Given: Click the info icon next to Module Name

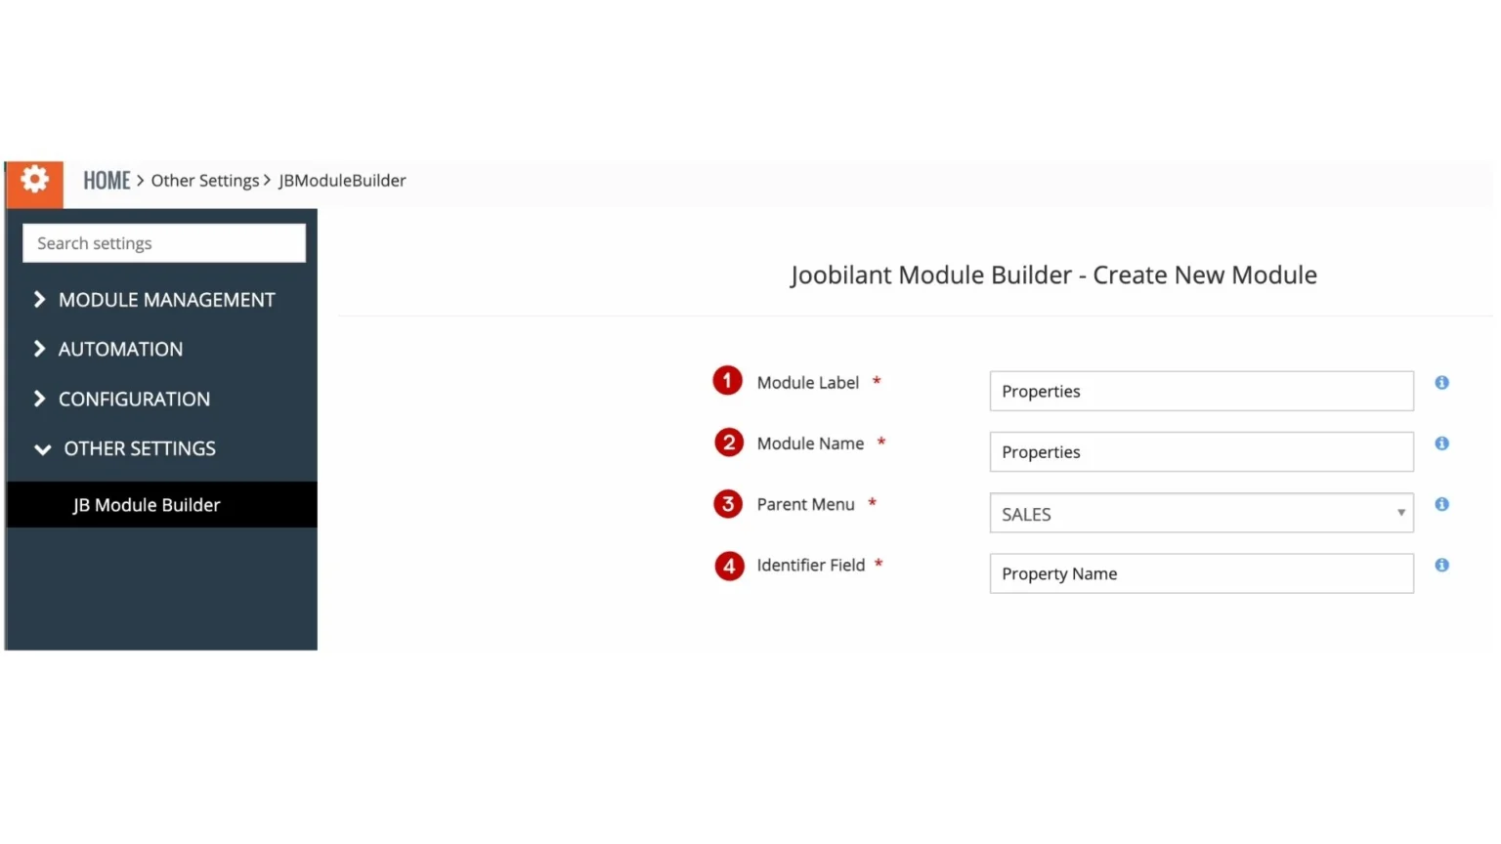Looking at the screenshot, I should 1441,443.
